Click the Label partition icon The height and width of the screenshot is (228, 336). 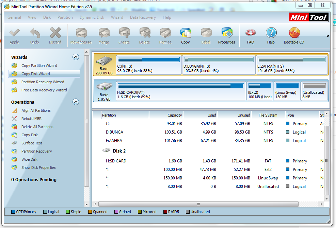[x=206, y=33]
